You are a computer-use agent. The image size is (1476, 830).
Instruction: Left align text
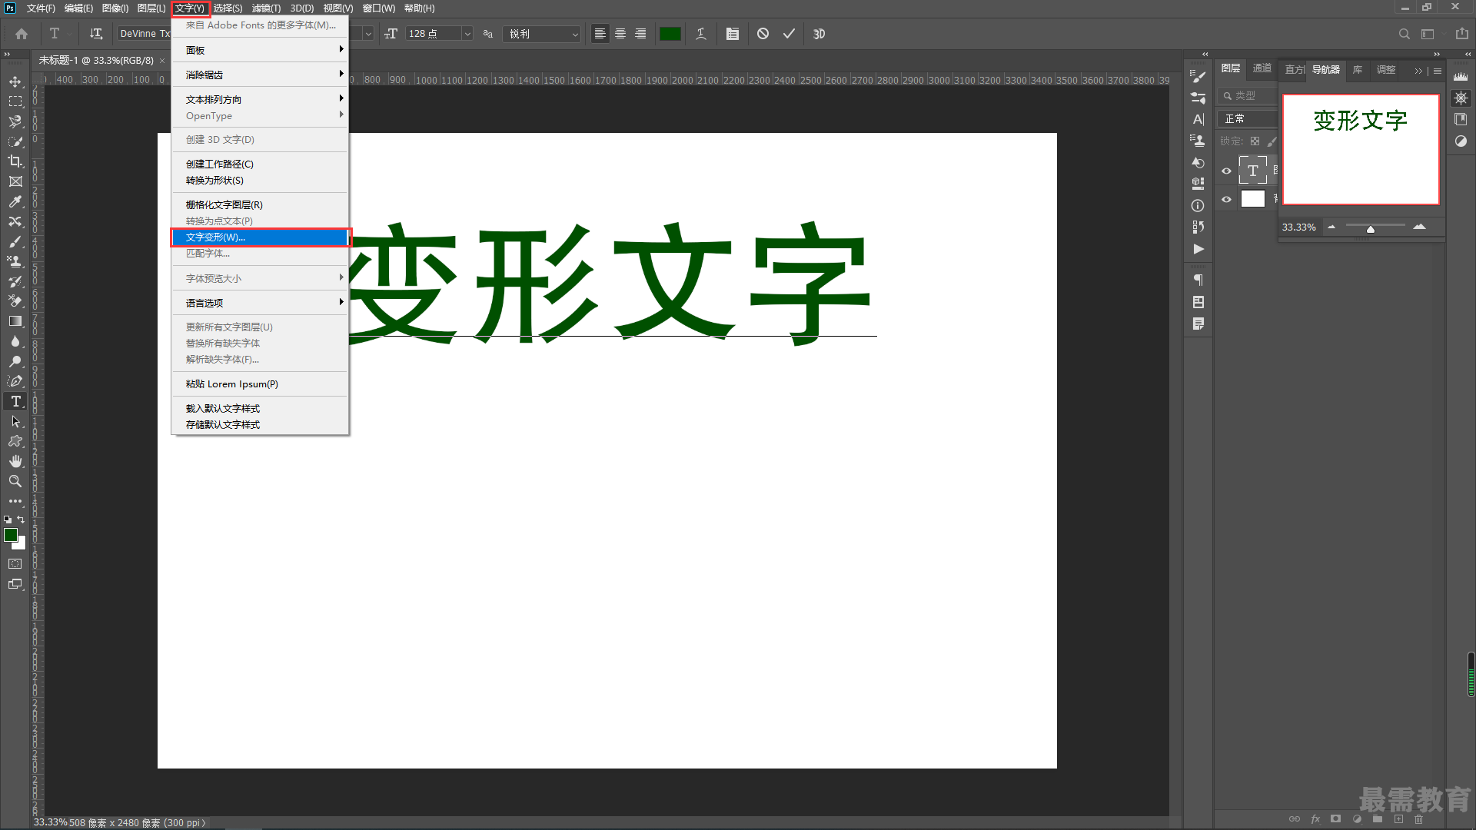[x=600, y=34]
